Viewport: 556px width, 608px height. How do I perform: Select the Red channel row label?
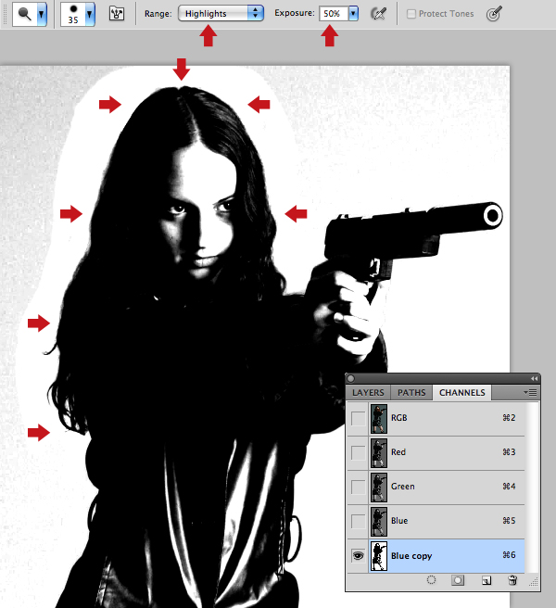coord(398,452)
